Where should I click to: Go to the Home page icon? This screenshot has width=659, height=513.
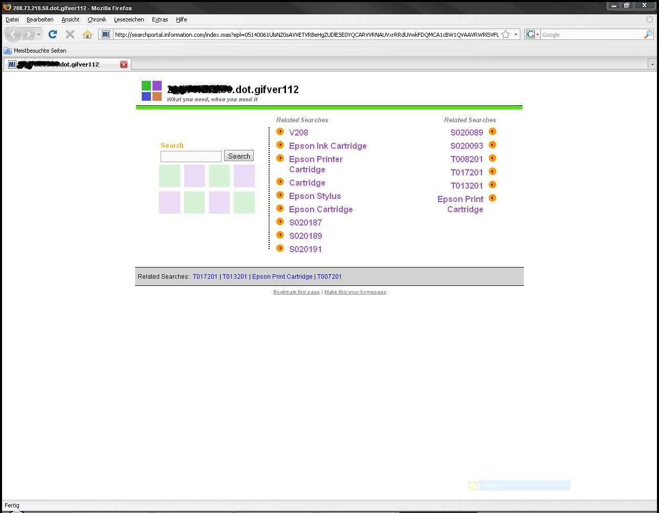(x=87, y=34)
